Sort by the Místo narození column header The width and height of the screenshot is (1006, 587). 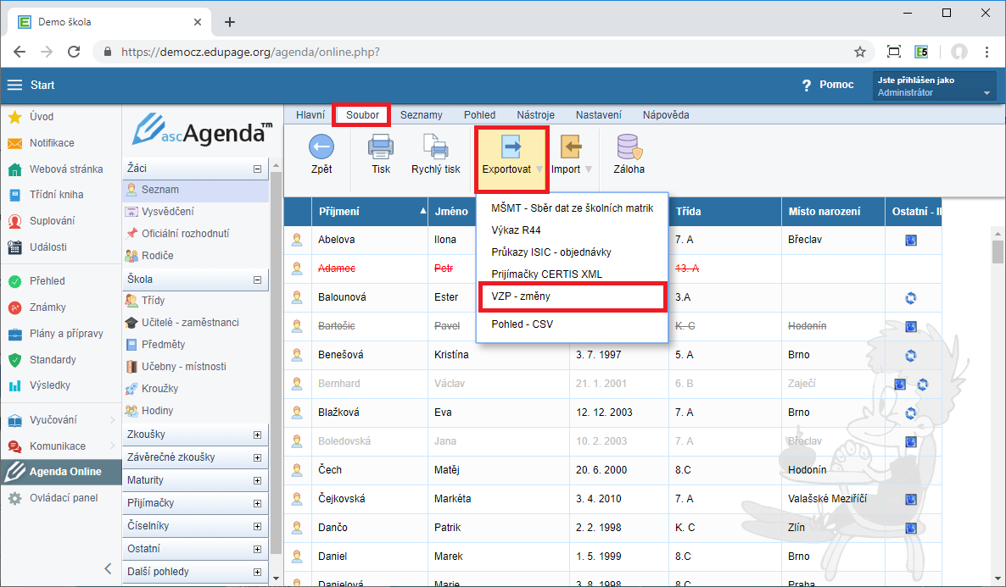click(833, 212)
